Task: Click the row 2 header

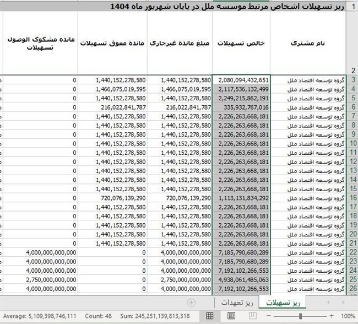Action: coord(353,43)
